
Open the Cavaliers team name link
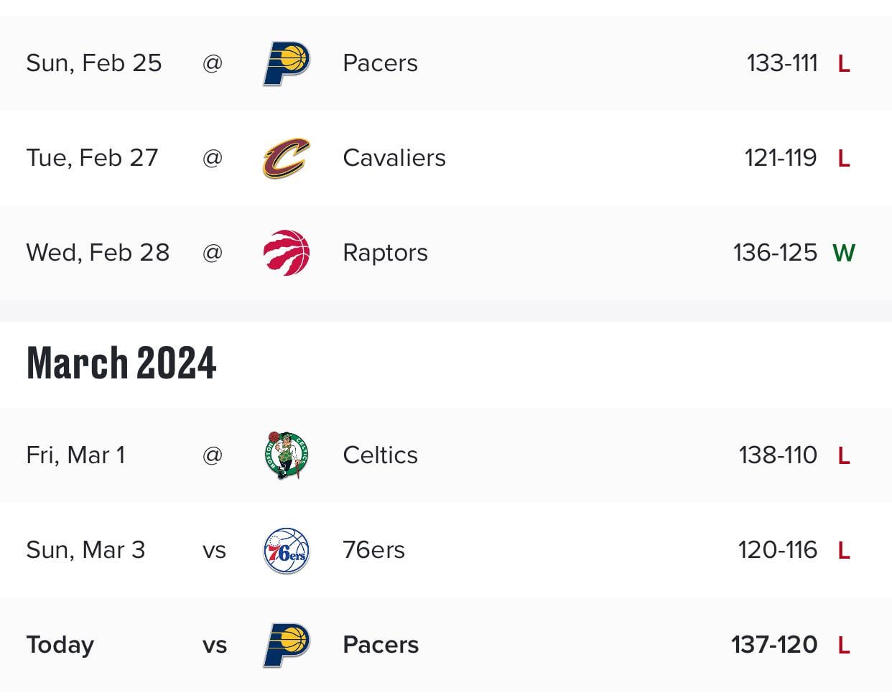pyautogui.click(x=394, y=158)
